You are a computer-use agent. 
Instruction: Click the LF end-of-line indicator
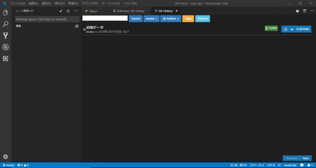pyautogui.click(x=280, y=165)
